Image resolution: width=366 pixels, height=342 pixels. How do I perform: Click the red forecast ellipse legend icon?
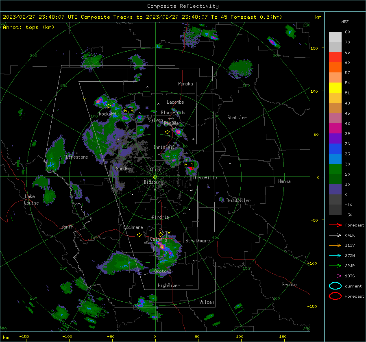coord(335,296)
